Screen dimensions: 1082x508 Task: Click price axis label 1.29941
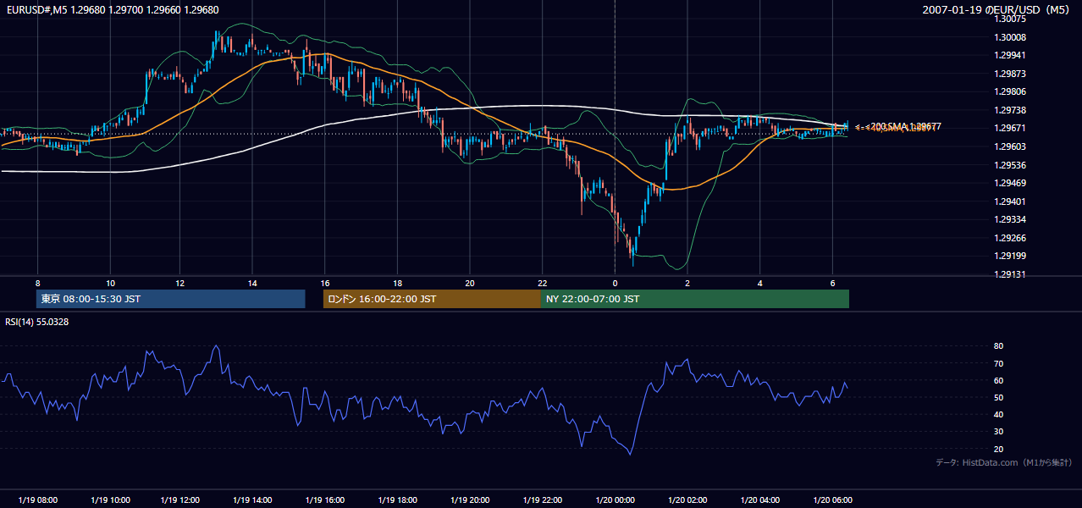click(x=1010, y=55)
